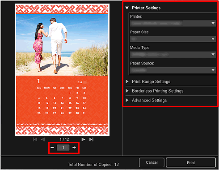Screen dimensions: 219x170
Task: Click the Paper Source: label
Action: 142,63
